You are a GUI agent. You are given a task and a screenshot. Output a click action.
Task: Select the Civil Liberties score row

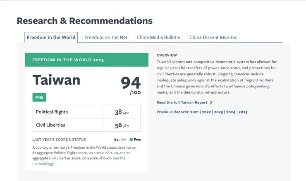(86, 125)
